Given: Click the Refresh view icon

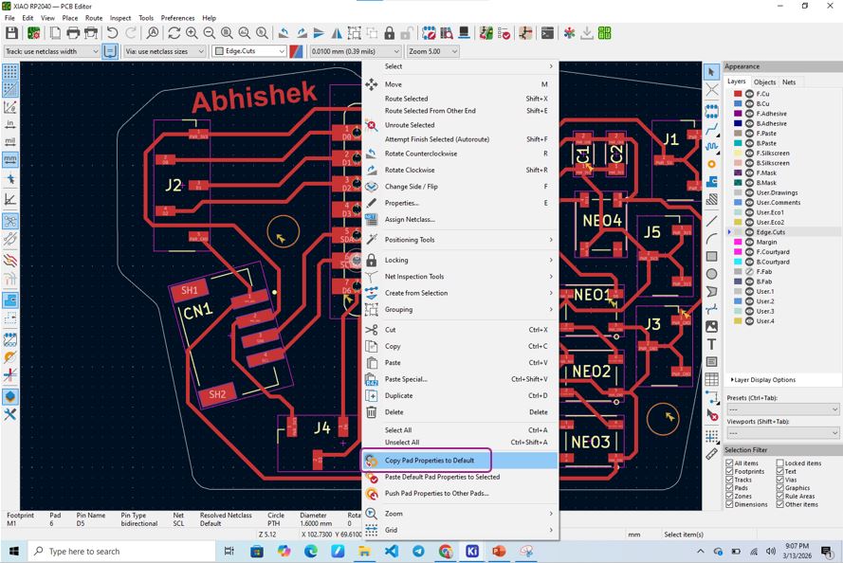Looking at the screenshot, I should (174, 33).
